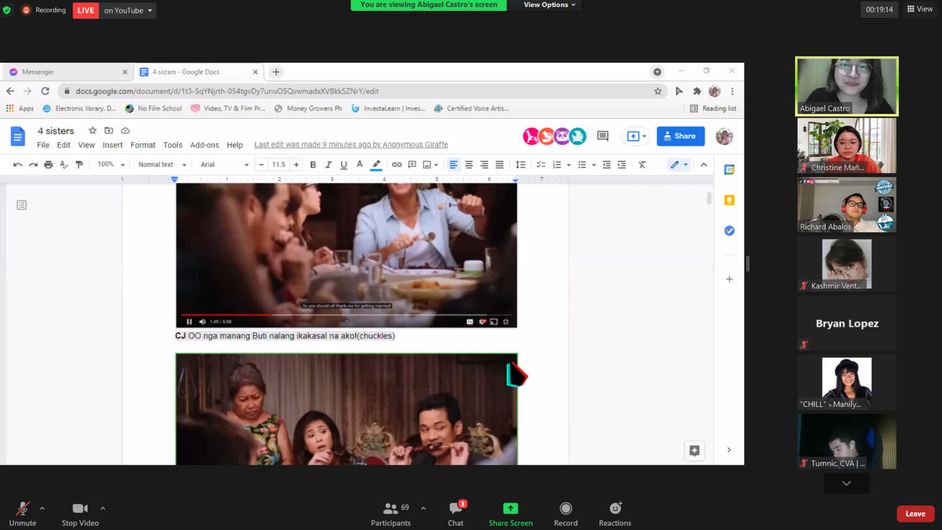Show more participants with the down chevron
Screen dimensions: 942x530
tap(846, 484)
